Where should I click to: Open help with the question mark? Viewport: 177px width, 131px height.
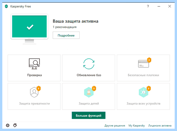click(x=148, y=6)
